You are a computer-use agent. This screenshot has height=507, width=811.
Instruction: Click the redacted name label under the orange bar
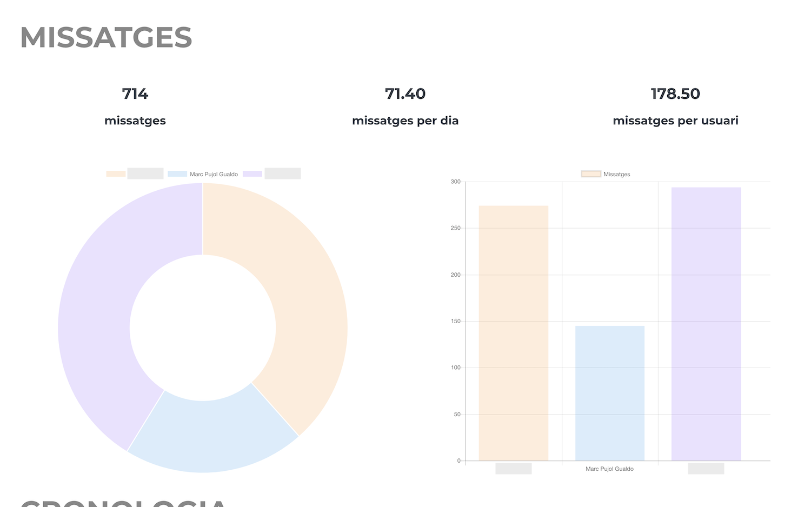(514, 469)
